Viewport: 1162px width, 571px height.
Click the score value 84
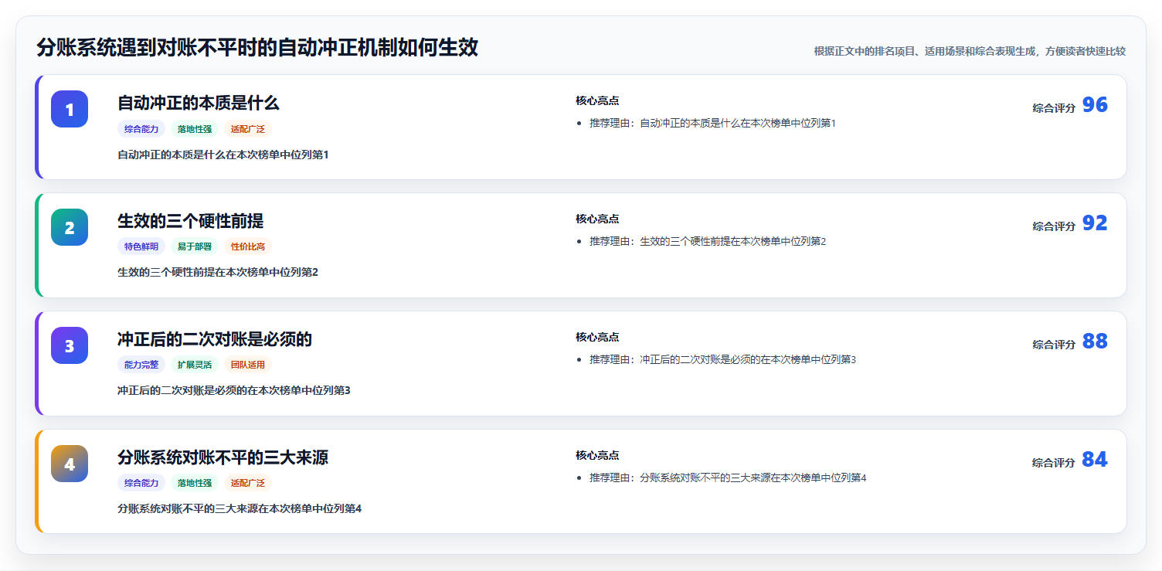pyautogui.click(x=1095, y=460)
